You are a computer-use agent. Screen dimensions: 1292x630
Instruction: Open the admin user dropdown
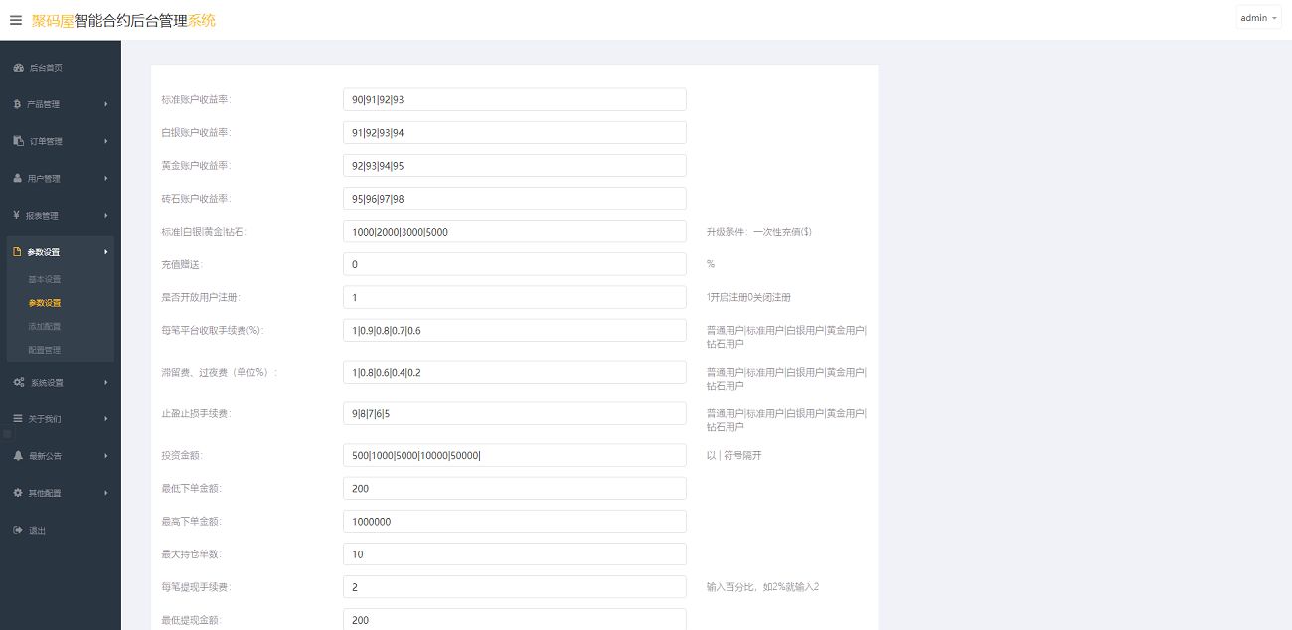pyautogui.click(x=1258, y=18)
